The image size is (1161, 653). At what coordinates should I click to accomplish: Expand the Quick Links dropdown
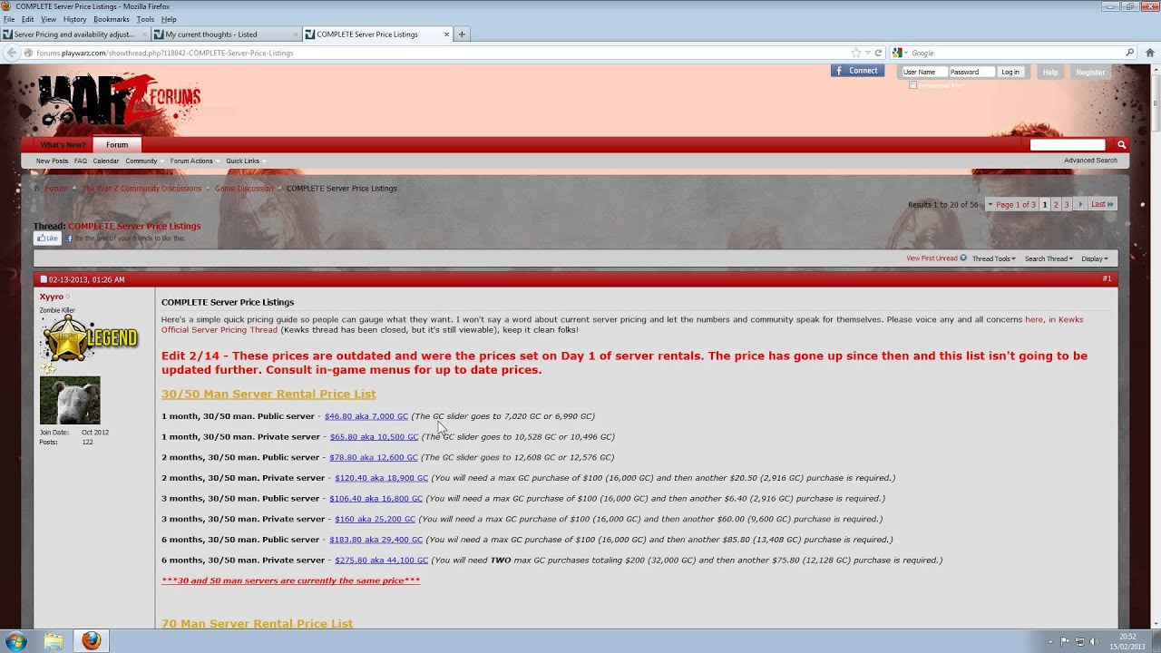tap(245, 161)
